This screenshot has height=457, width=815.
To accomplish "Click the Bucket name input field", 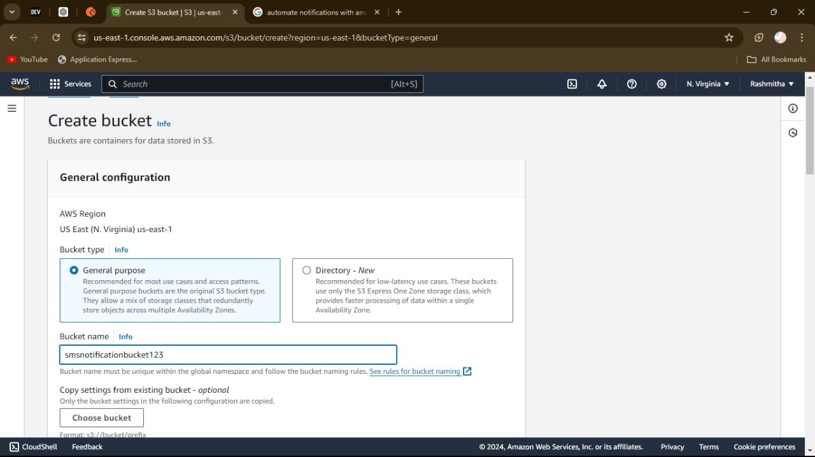I will tap(229, 355).
